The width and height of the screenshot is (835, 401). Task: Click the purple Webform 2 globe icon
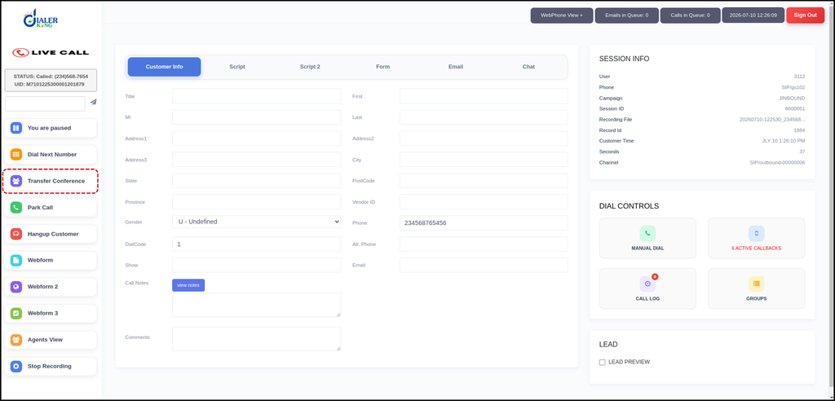tap(16, 287)
